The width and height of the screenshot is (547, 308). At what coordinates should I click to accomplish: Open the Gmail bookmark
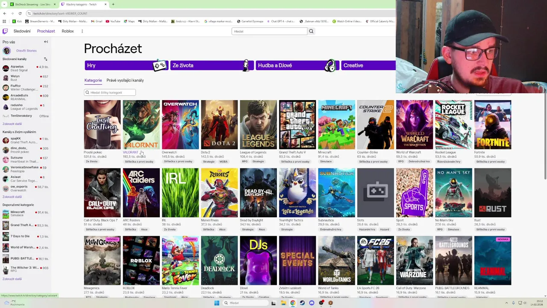point(97,21)
